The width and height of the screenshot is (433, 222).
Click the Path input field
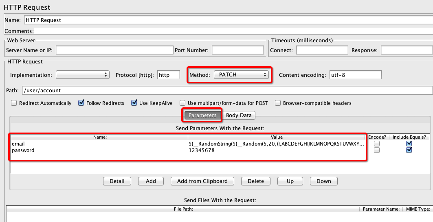[x=227, y=90]
